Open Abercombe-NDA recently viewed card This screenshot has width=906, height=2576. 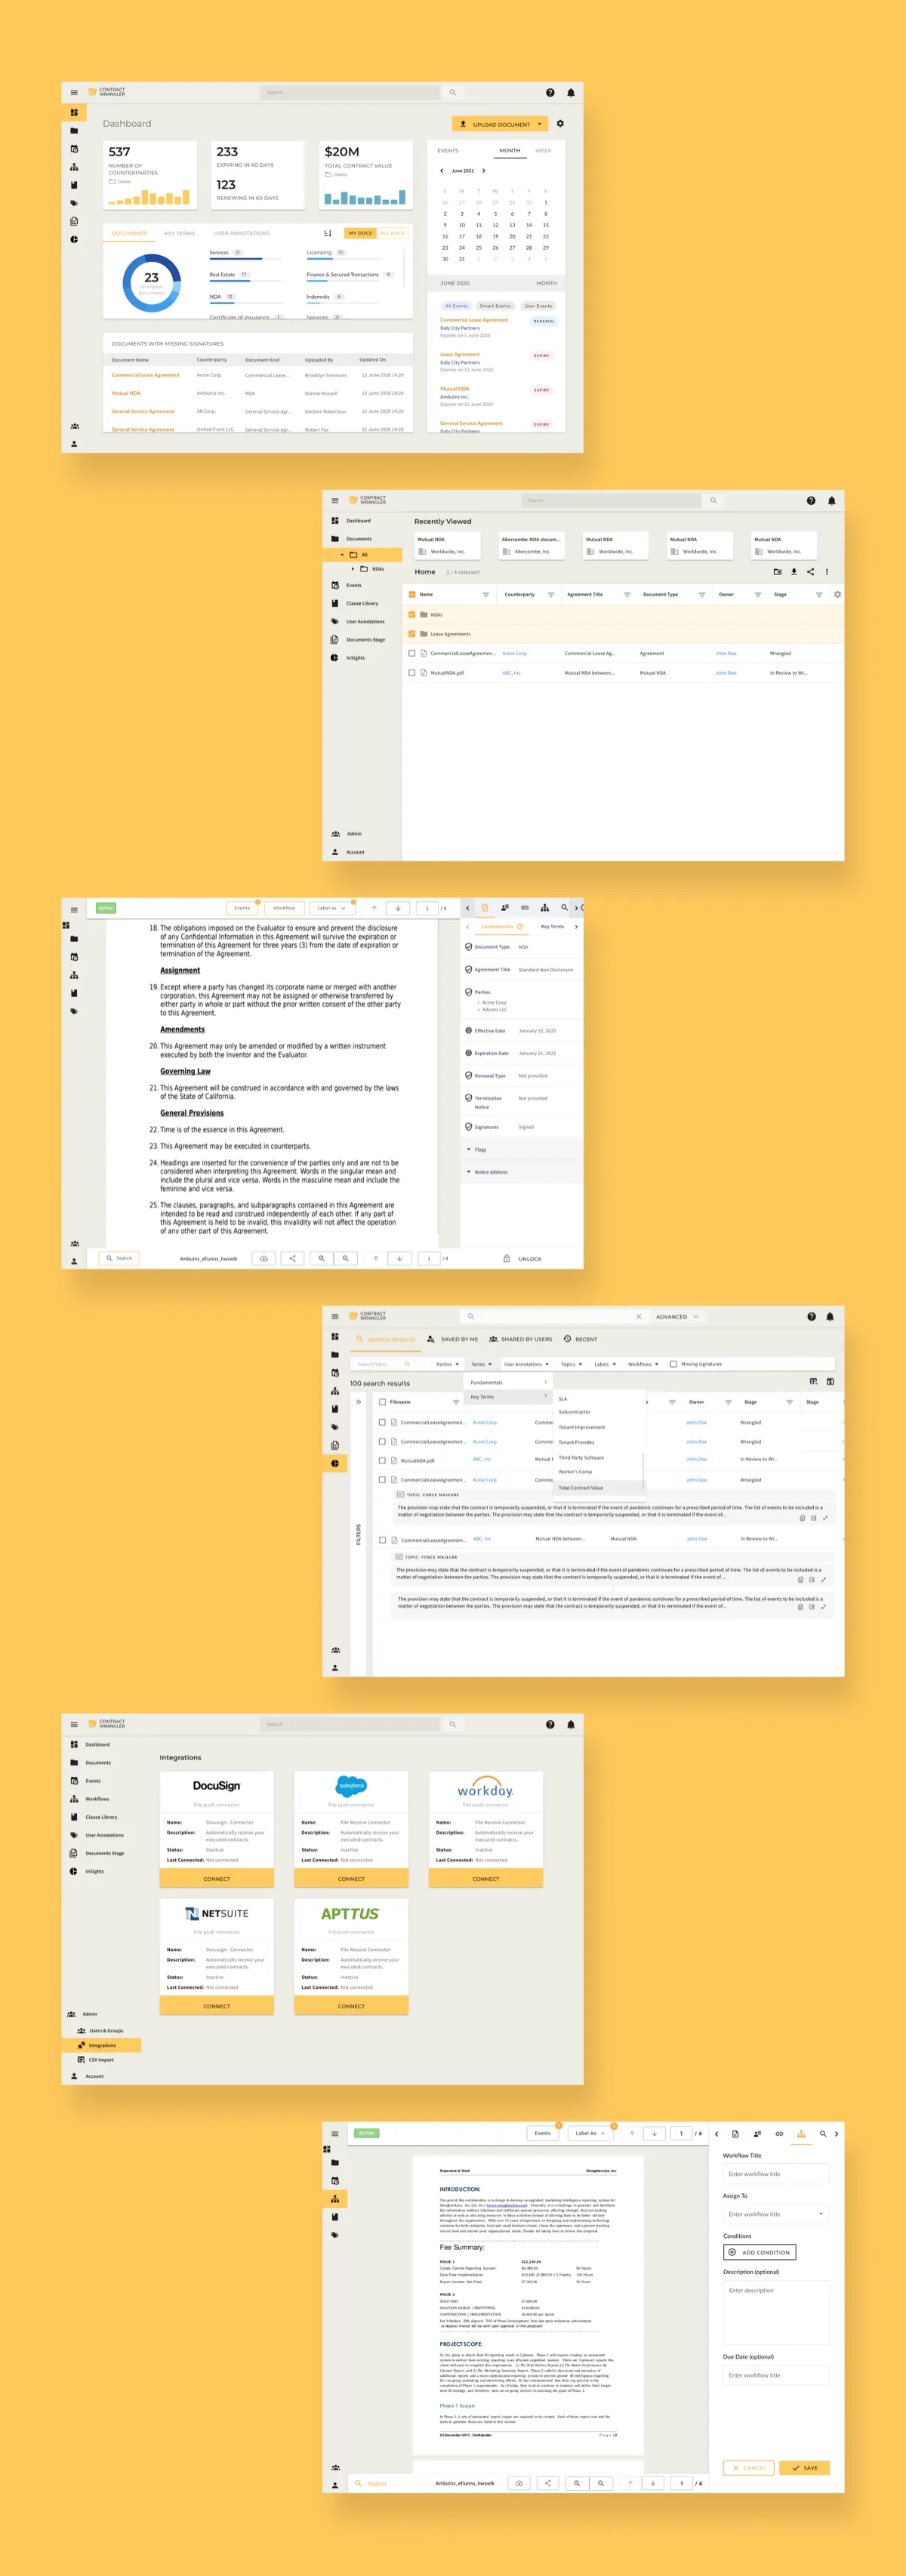coord(533,545)
